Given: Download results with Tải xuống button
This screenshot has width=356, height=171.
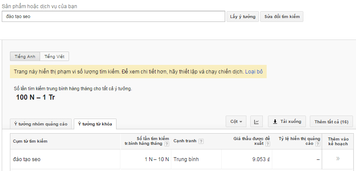Looking at the screenshot, I should tap(287, 122).
